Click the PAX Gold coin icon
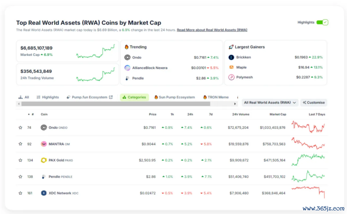Viewport: 347px width, 214px height. tap(44, 160)
